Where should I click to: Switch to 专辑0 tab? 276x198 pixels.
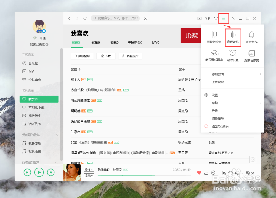click(x=115, y=42)
